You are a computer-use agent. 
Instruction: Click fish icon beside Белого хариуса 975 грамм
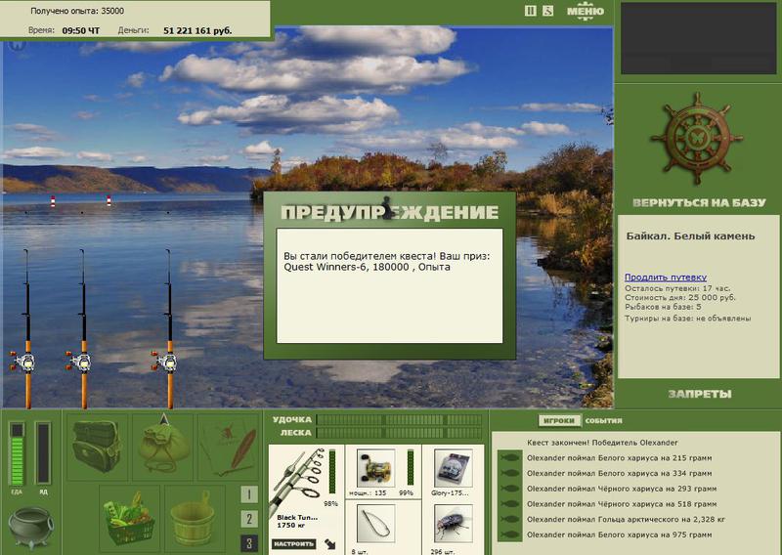(x=509, y=534)
